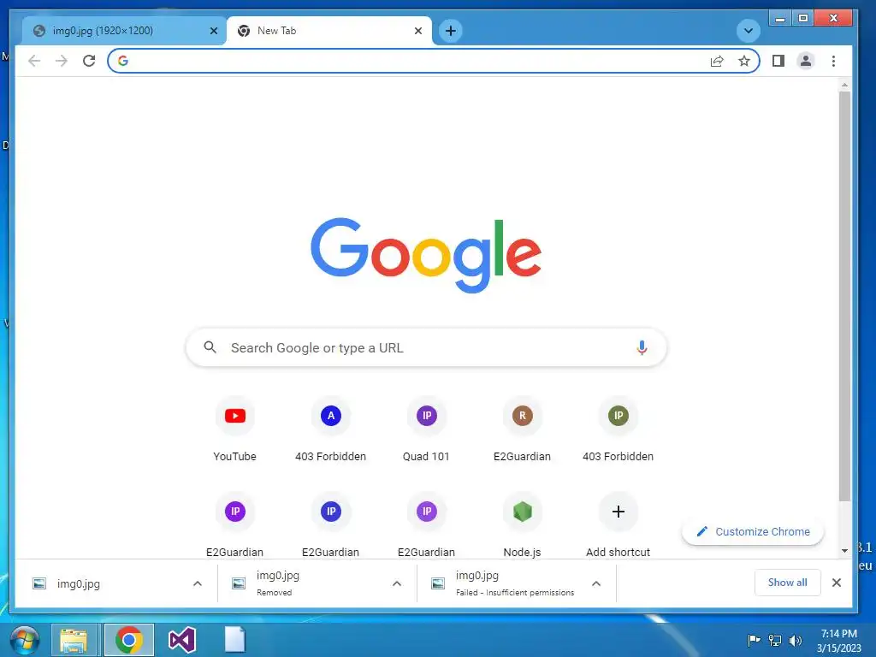
Task: Open the 403 Forbidden shortcut with green IP icon
Action: 618,429
